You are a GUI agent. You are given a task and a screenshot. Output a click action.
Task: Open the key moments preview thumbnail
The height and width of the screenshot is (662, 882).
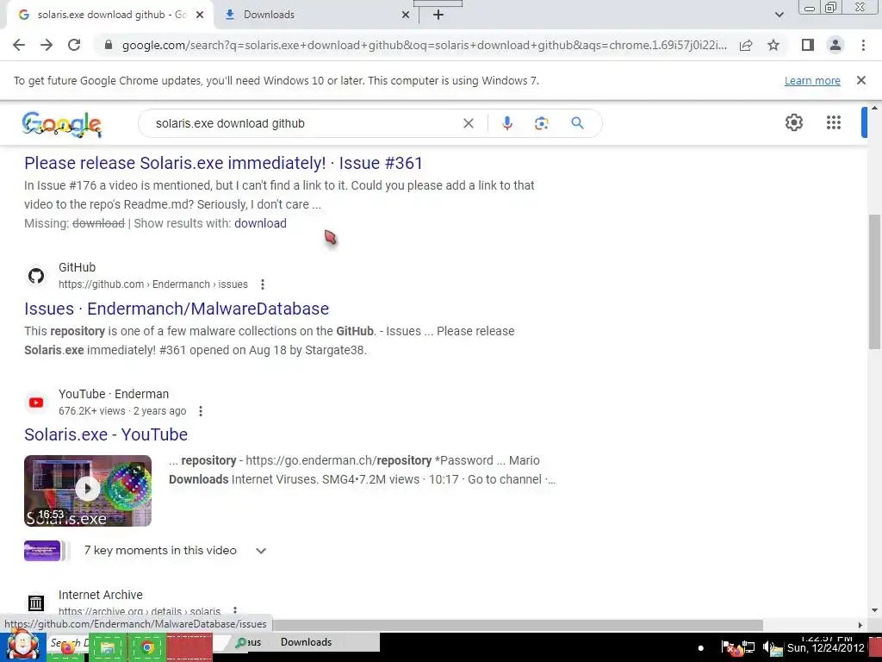pos(42,551)
